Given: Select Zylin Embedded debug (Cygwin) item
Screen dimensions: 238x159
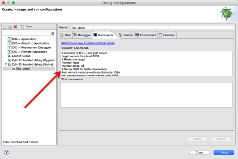Looking at the screenshot, I should point(33,60).
